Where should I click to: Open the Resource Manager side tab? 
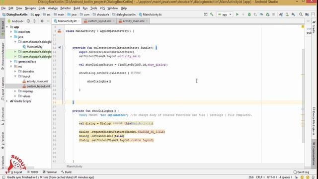(x=2, y=56)
